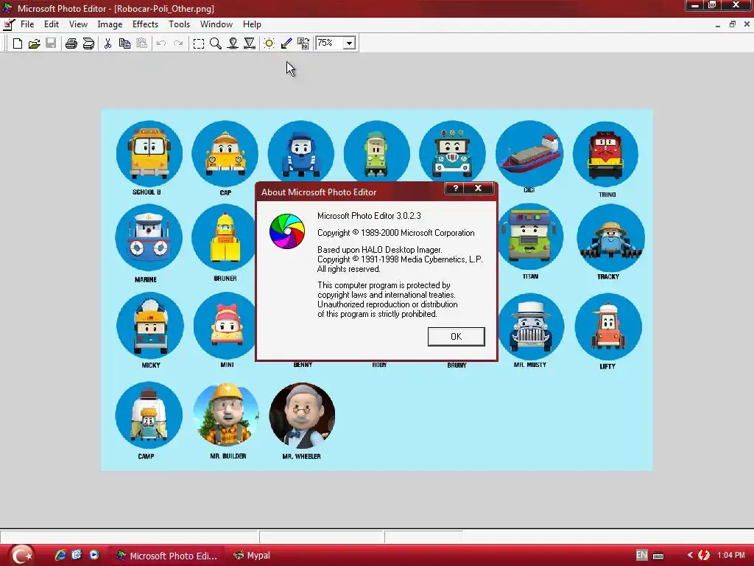754x566 pixels.
Task: Click the Mr. Musty character image
Action: 531,326
